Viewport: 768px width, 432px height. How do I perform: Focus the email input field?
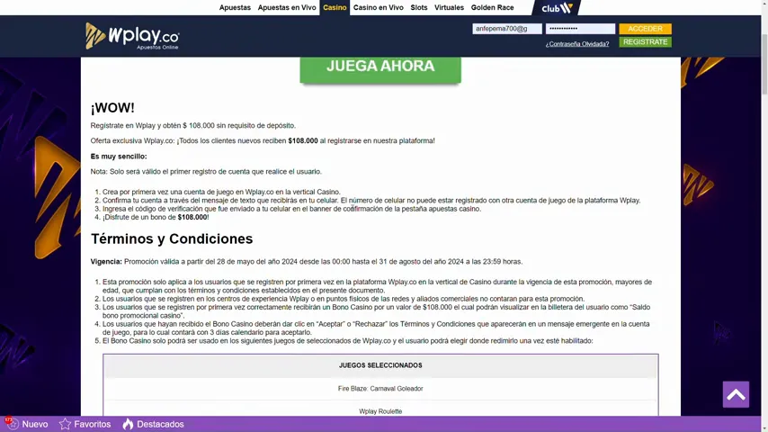(507, 29)
